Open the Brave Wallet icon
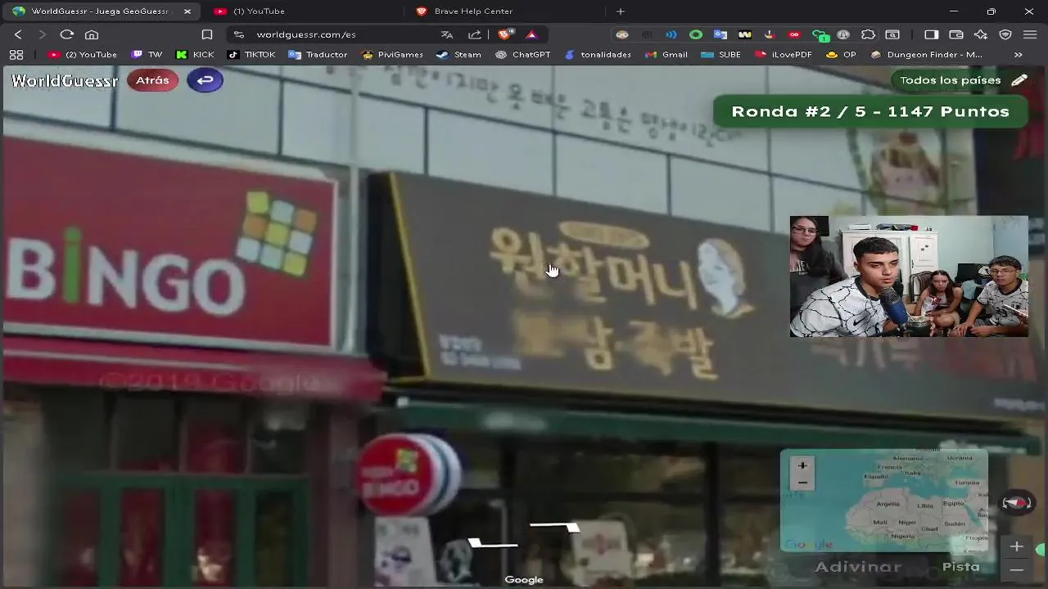Image resolution: width=1048 pixels, height=589 pixels. click(x=956, y=34)
